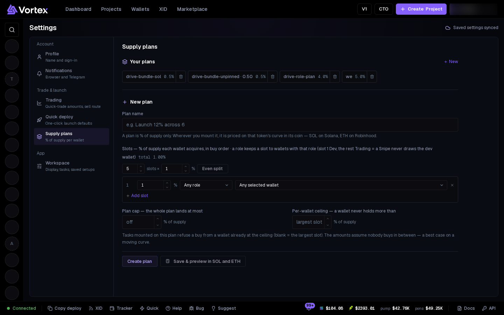Click the blurred account button top-right

473,9
